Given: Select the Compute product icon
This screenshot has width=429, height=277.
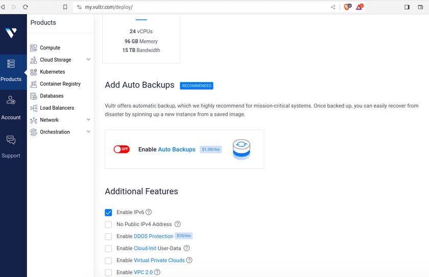Looking at the screenshot, I should click(33, 48).
